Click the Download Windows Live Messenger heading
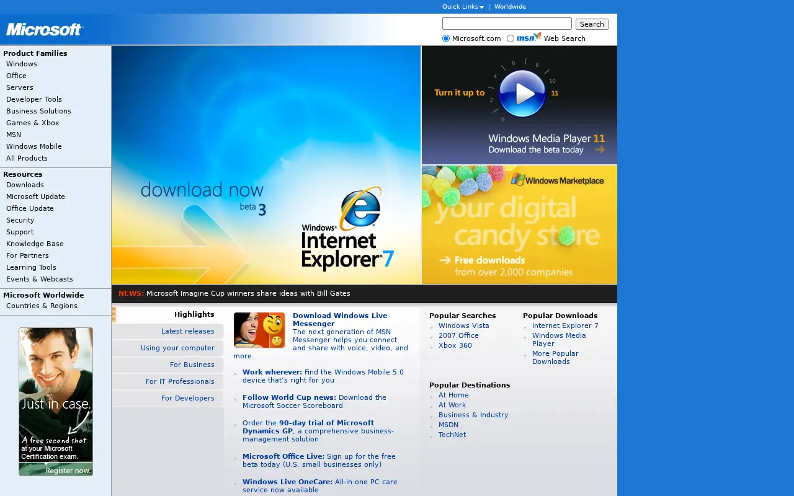This screenshot has height=496, width=794. pos(340,319)
